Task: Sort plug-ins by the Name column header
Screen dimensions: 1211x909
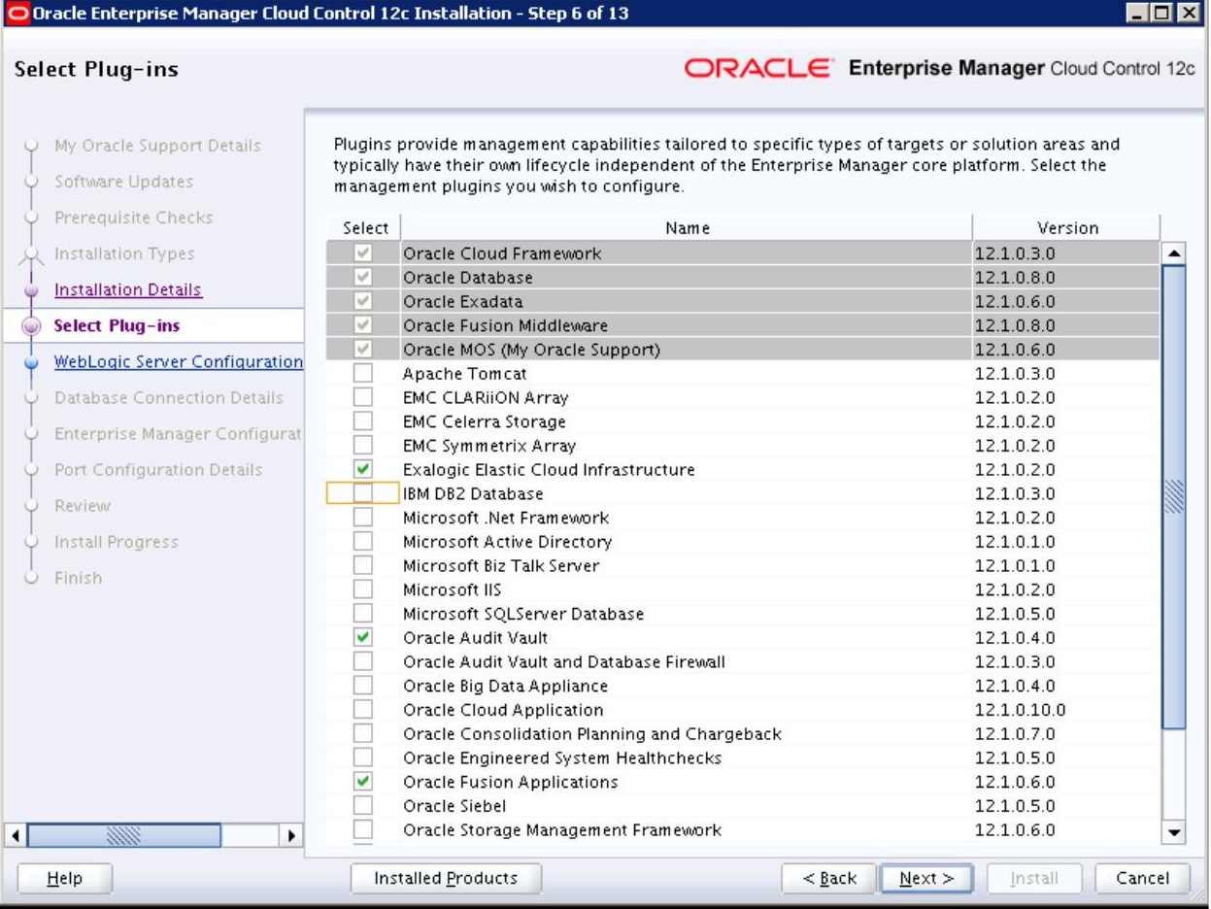Action: point(687,228)
